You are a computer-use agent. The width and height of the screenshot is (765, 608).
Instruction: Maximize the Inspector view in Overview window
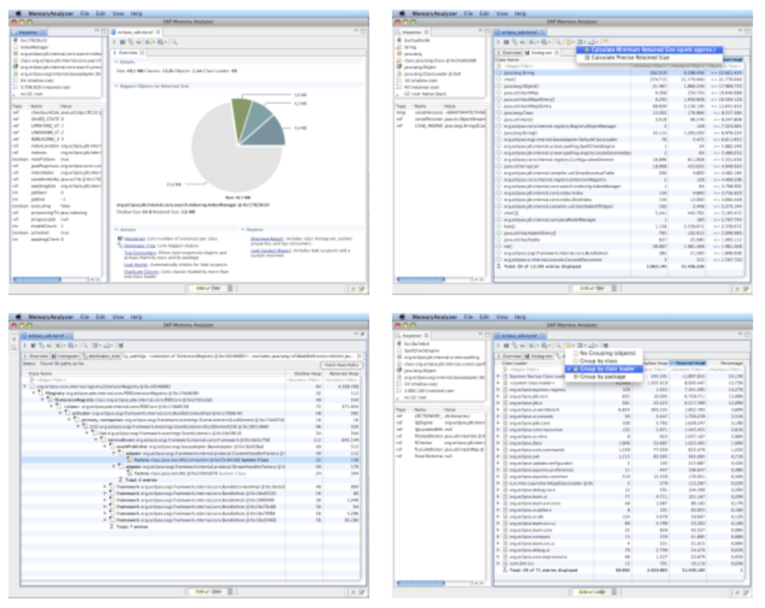pyautogui.click(x=103, y=31)
